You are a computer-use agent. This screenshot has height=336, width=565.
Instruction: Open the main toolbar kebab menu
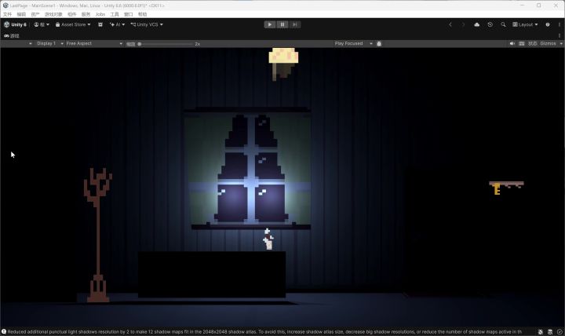560,24
